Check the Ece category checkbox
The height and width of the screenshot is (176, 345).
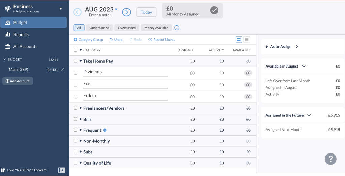coord(75,85)
